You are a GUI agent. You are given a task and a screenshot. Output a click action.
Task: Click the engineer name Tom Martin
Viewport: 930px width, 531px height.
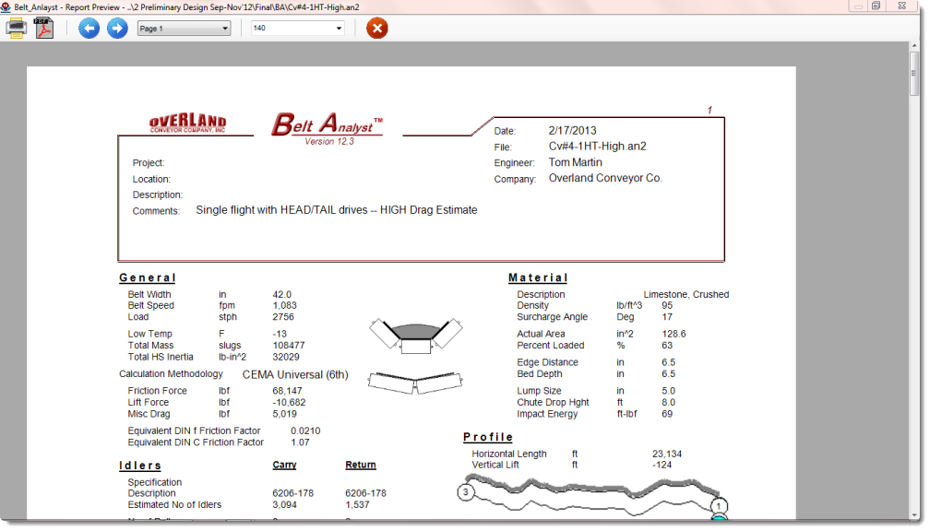click(576, 162)
